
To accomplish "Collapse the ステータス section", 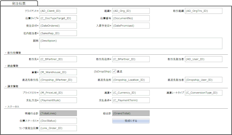I will pyautogui.click(x=12, y=107).
